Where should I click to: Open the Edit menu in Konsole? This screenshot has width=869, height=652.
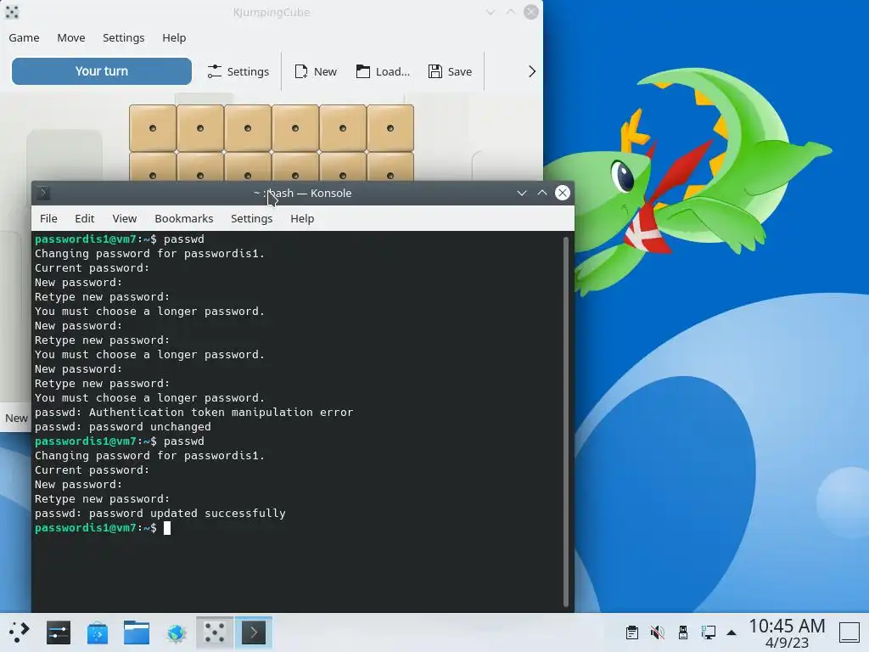point(85,218)
